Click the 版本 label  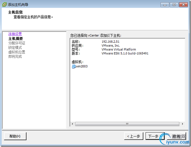(76, 53)
